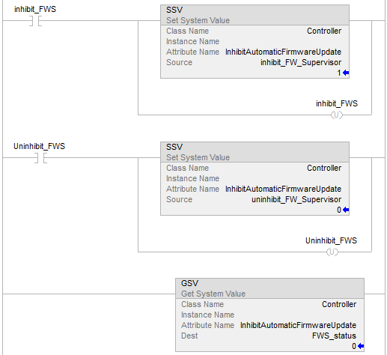Image resolution: width=387 pixels, height=355 pixels.
Task: Click Controller class name in first SSV
Action: click(324, 31)
